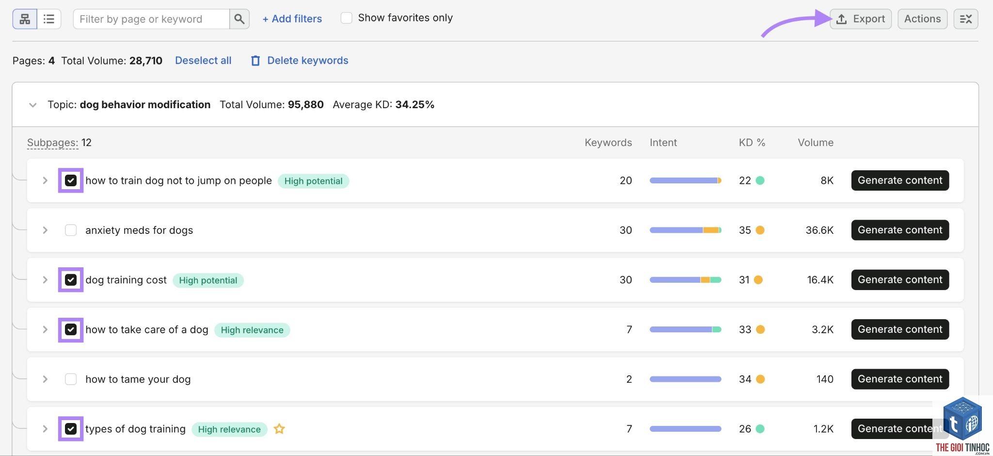
Task: Uncheck how to take care of a dog
Action: (71, 329)
